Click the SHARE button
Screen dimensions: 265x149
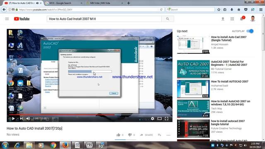[x=147, y=135]
